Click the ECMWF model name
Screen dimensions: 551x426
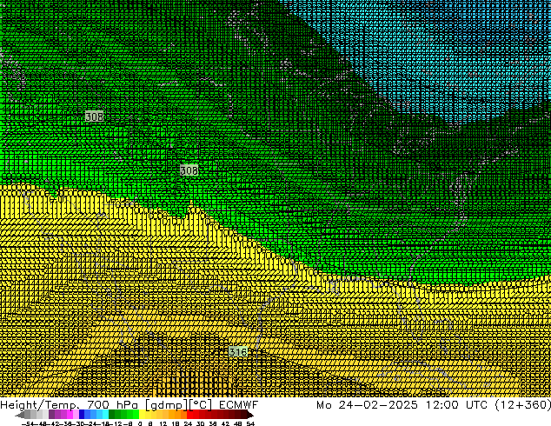(239, 404)
